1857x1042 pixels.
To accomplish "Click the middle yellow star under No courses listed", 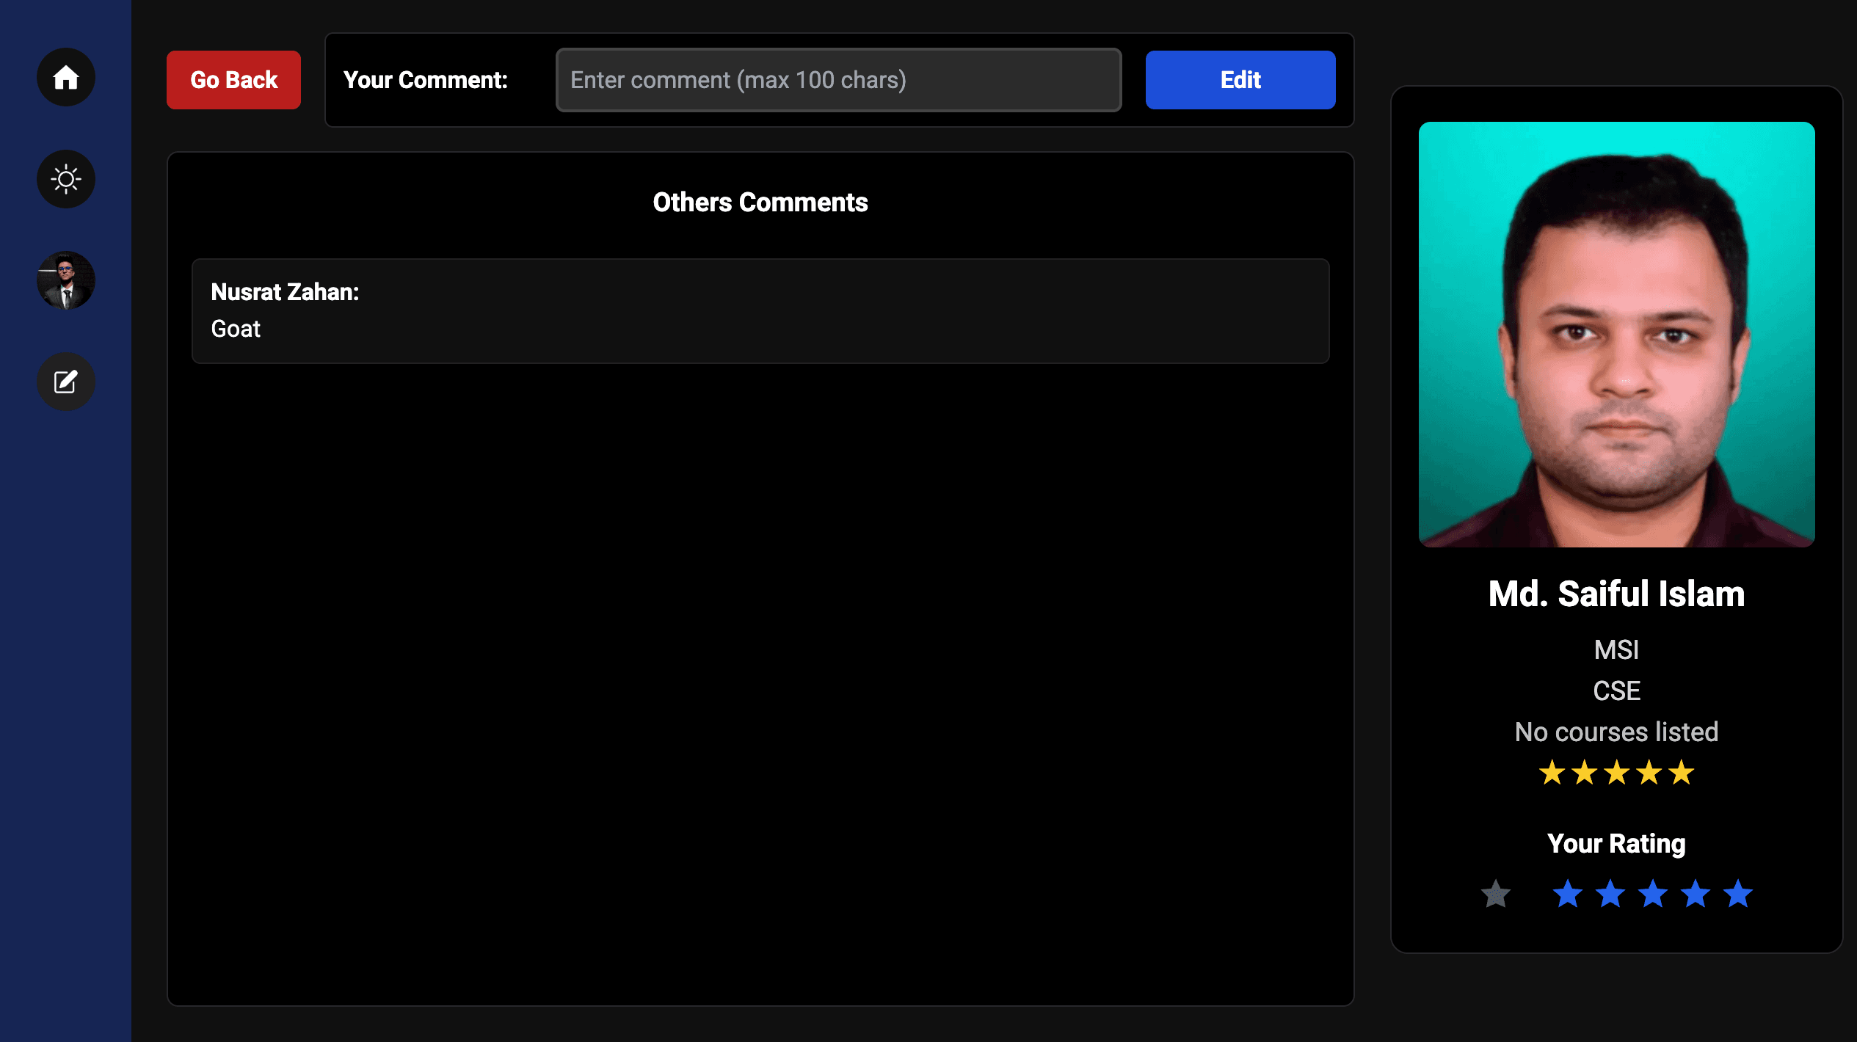I will (x=1616, y=773).
